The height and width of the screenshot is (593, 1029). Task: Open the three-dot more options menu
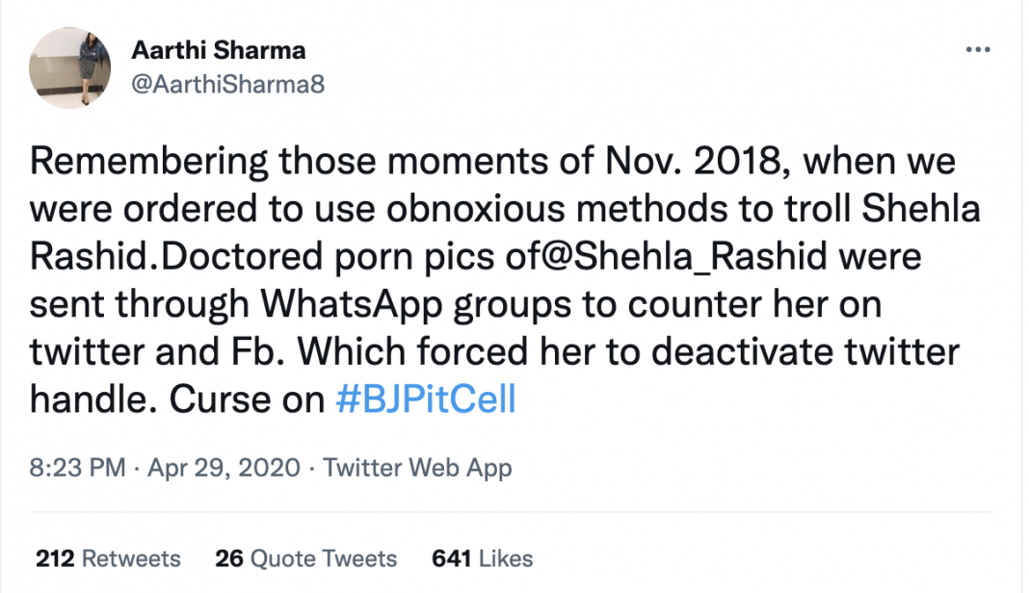coord(977,49)
